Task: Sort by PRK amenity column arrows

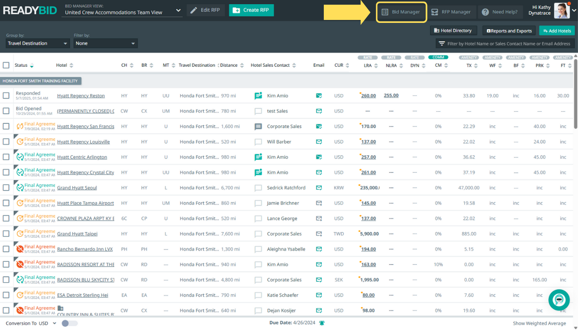Action: click(x=547, y=65)
